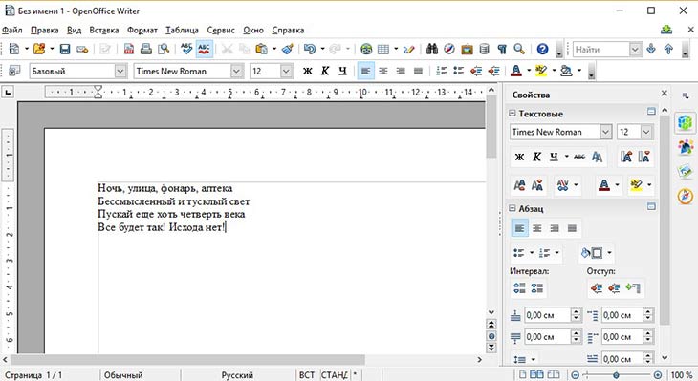Open the sidebar Navigator compass icon

coord(685,196)
